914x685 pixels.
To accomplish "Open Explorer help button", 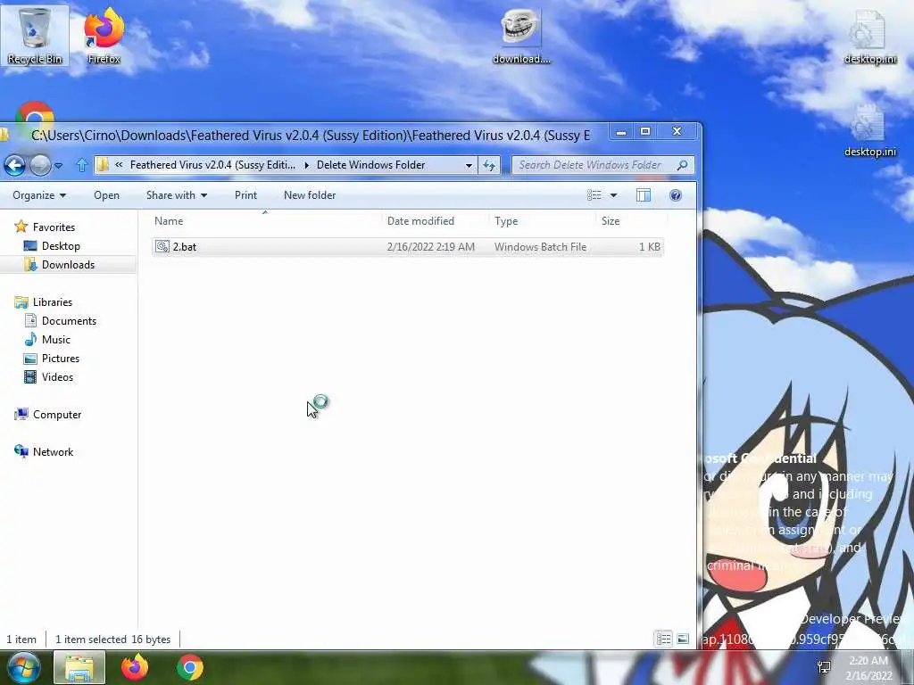I will point(676,195).
